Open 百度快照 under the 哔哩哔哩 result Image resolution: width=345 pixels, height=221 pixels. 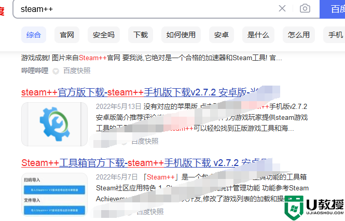(77, 71)
